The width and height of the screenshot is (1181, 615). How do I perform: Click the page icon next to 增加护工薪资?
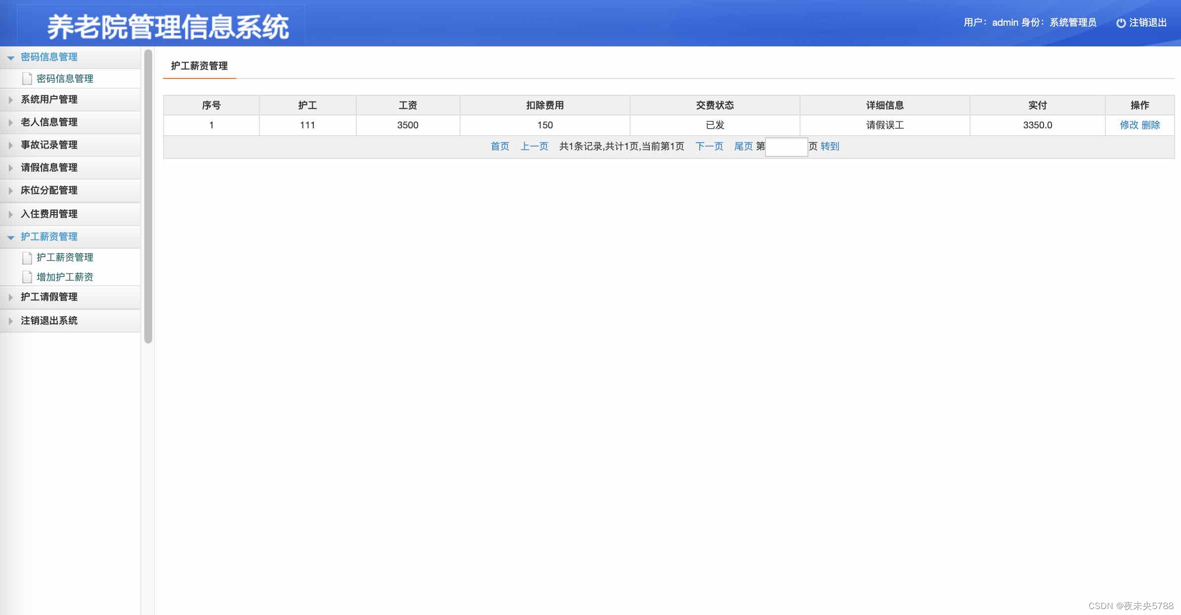coord(27,277)
